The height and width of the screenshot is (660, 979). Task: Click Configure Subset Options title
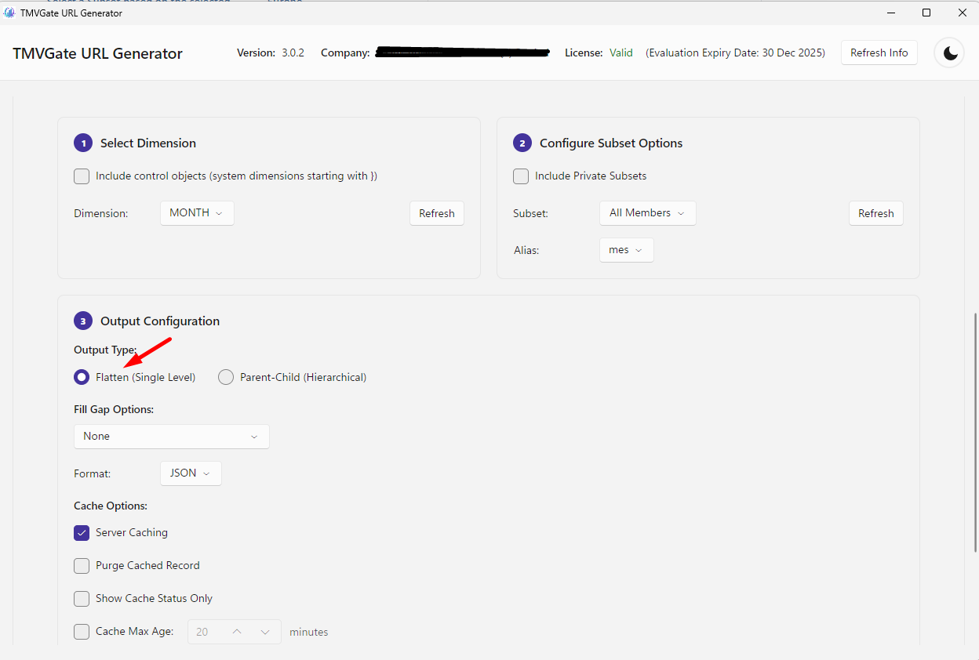pyautogui.click(x=611, y=143)
